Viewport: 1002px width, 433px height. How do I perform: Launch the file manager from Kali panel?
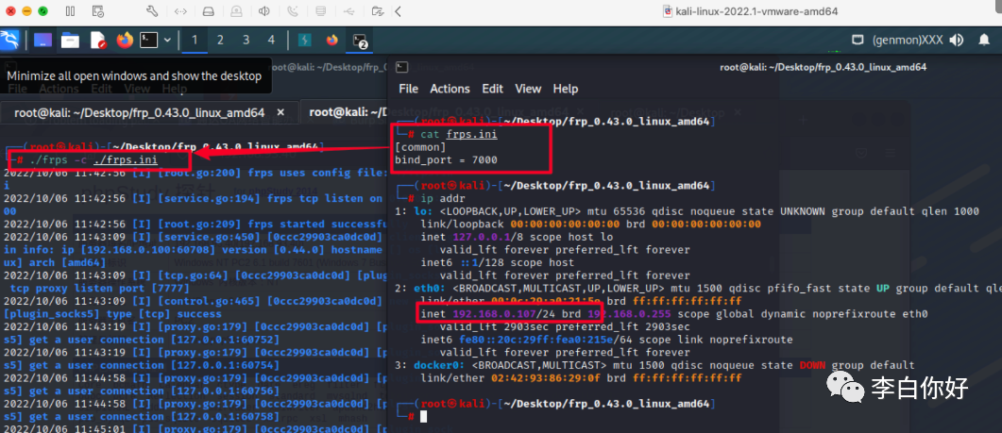70,41
